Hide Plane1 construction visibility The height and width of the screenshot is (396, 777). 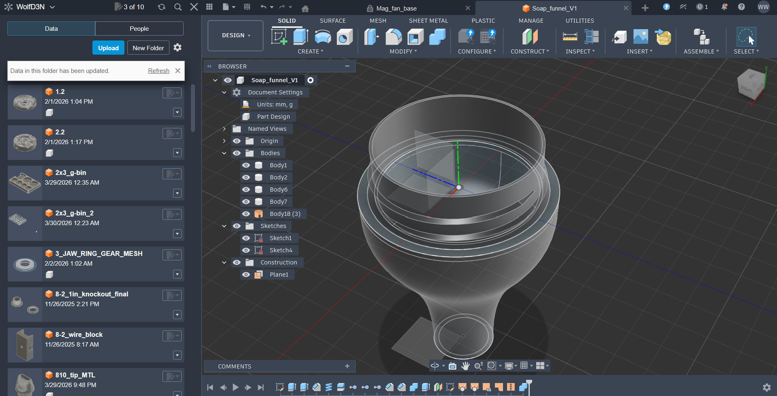click(246, 275)
